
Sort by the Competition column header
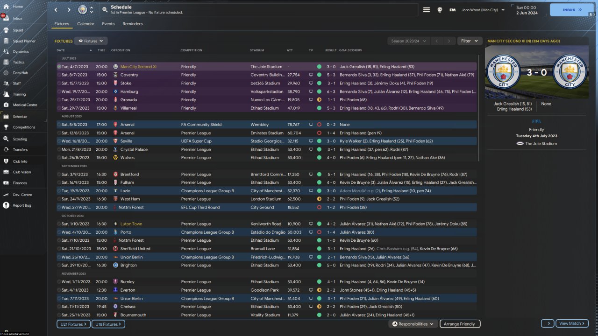(192, 50)
